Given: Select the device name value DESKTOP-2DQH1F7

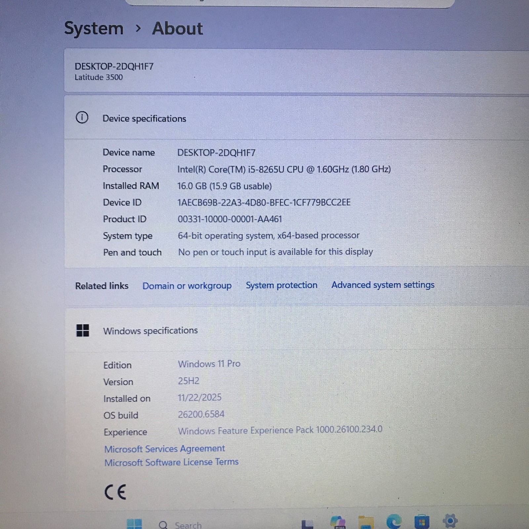Looking at the screenshot, I should tap(216, 153).
